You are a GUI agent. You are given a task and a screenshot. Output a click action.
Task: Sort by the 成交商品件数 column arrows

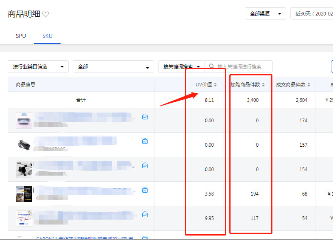coord(309,85)
